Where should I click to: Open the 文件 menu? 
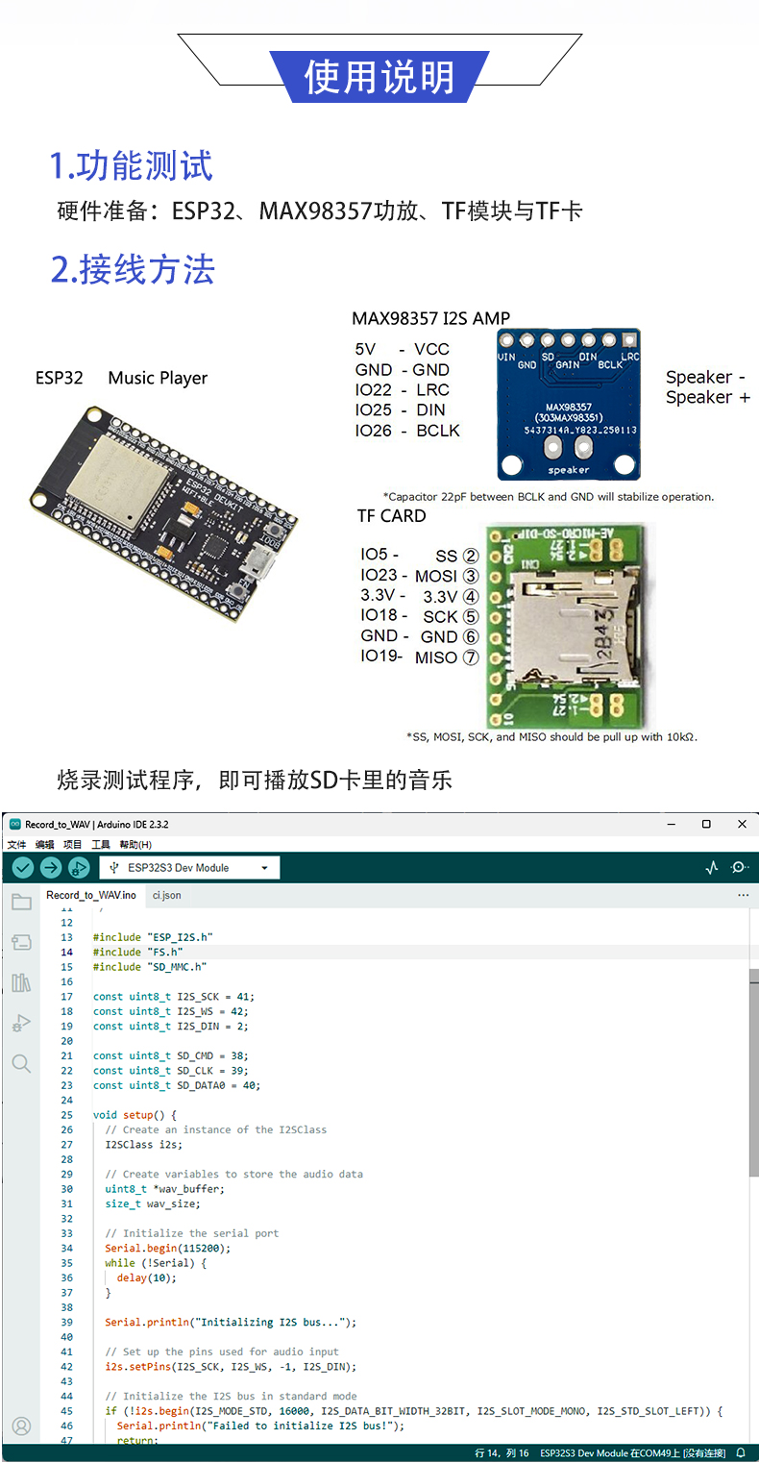pos(16,844)
